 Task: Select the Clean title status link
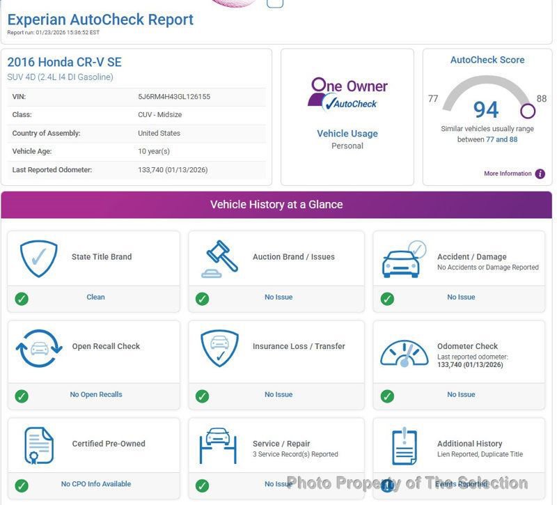tap(95, 297)
